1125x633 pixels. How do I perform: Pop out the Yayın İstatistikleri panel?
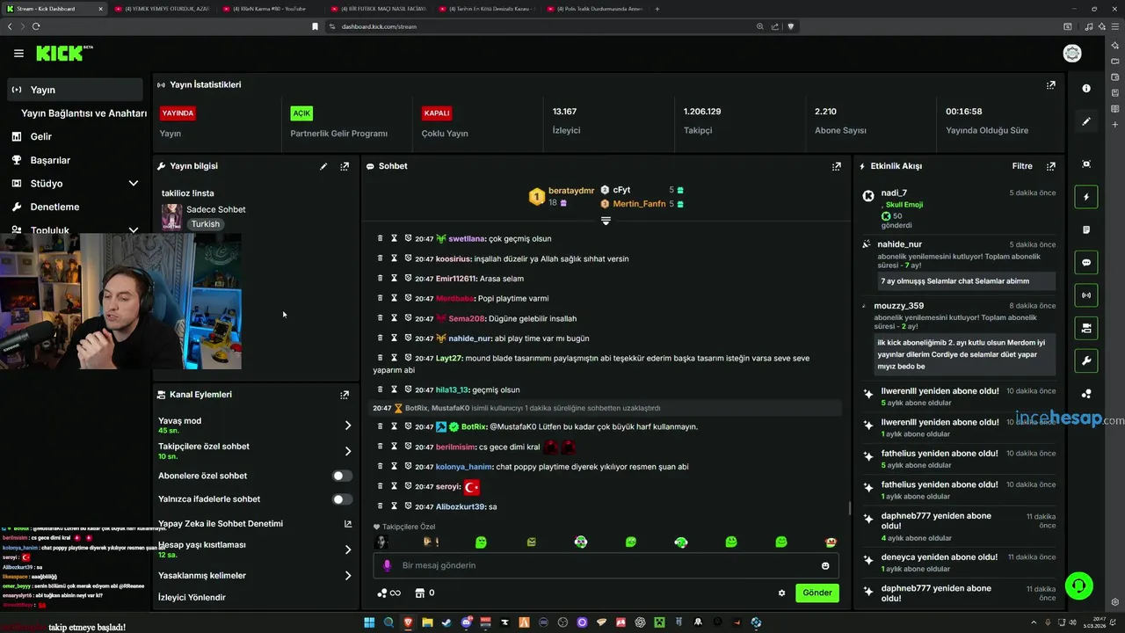(1050, 85)
